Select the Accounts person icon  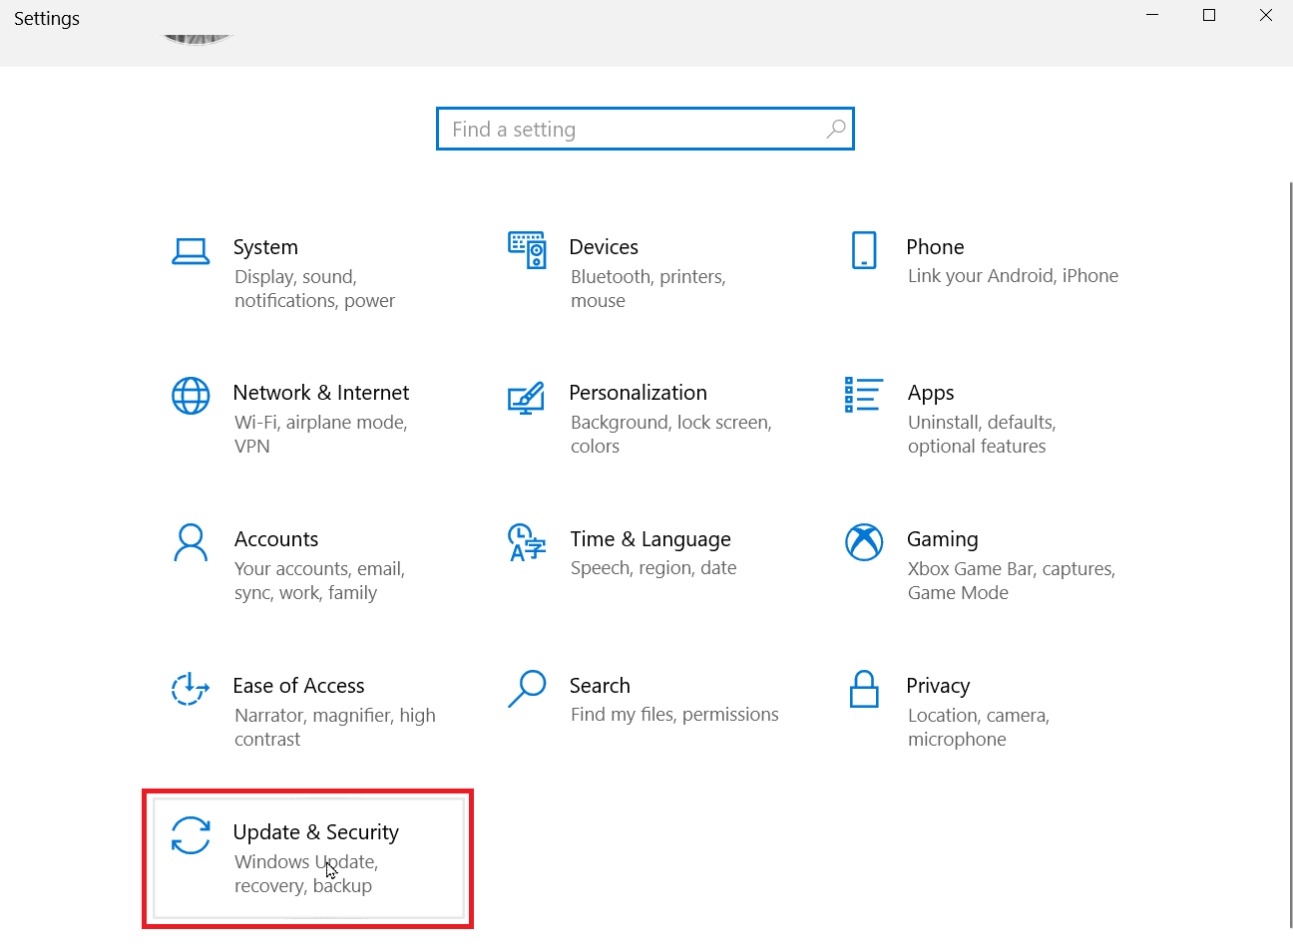(191, 542)
